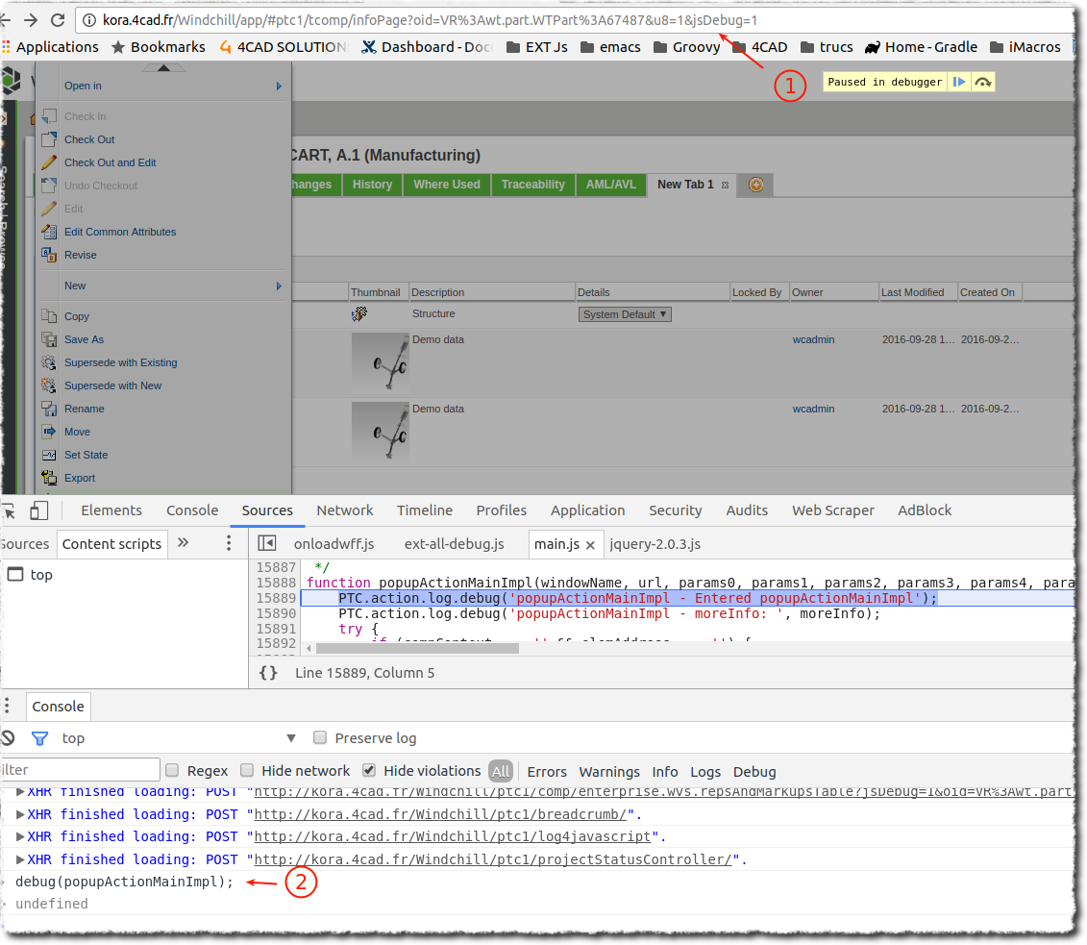
Task: Expand the breadcrumb XHR log entry
Action: pyautogui.click(x=20, y=814)
